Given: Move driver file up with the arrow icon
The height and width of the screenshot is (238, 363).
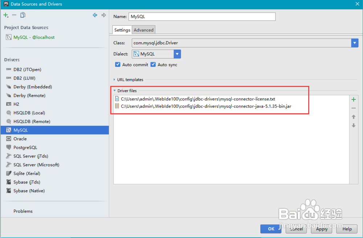Looking at the screenshot, I should (x=354, y=116).
